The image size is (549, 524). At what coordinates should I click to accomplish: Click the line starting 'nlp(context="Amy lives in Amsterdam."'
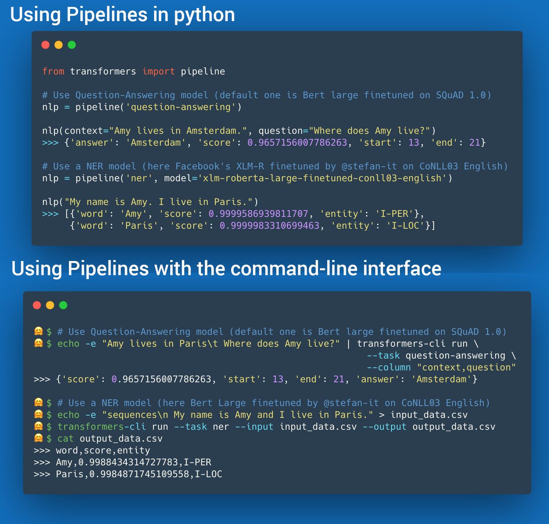[239, 131]
